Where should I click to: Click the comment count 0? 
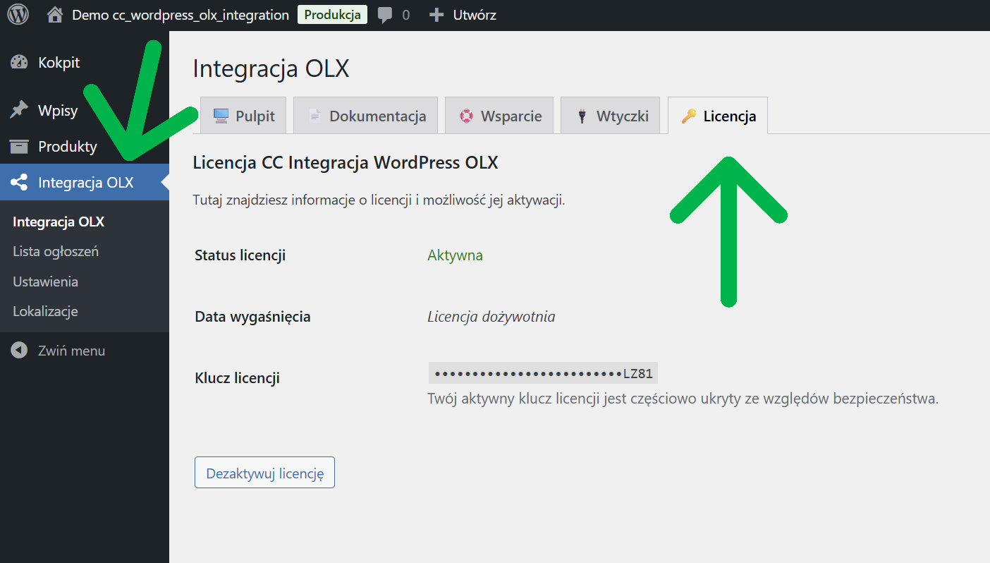(405, 15)
